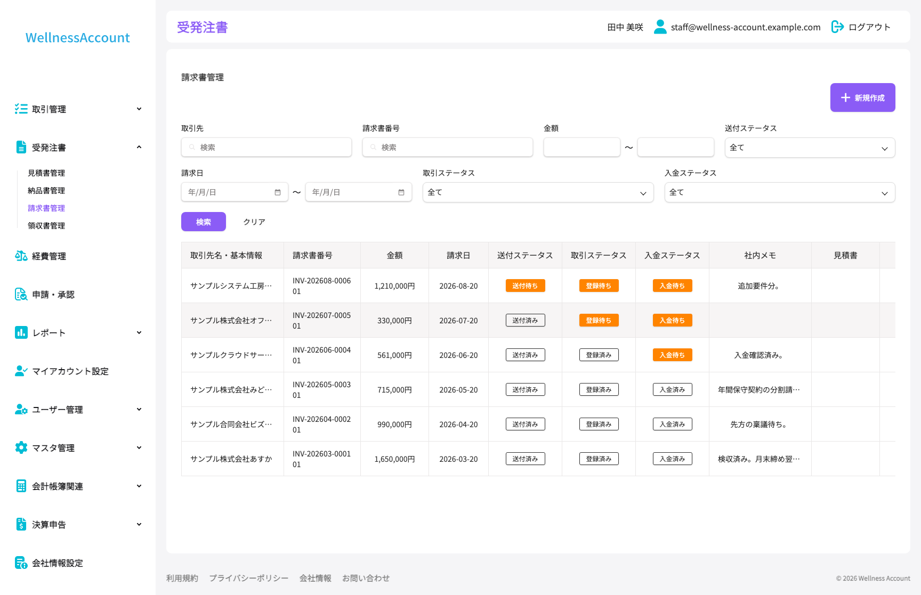The image size is (921, 595).
Task: Click the purple 検索 button
Action: (x=204, y=222)
